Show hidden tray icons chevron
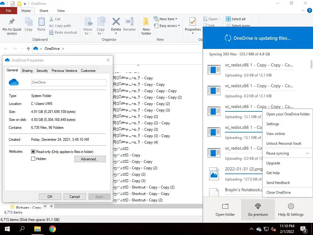The image size is (313, 235). coord(252,229)
